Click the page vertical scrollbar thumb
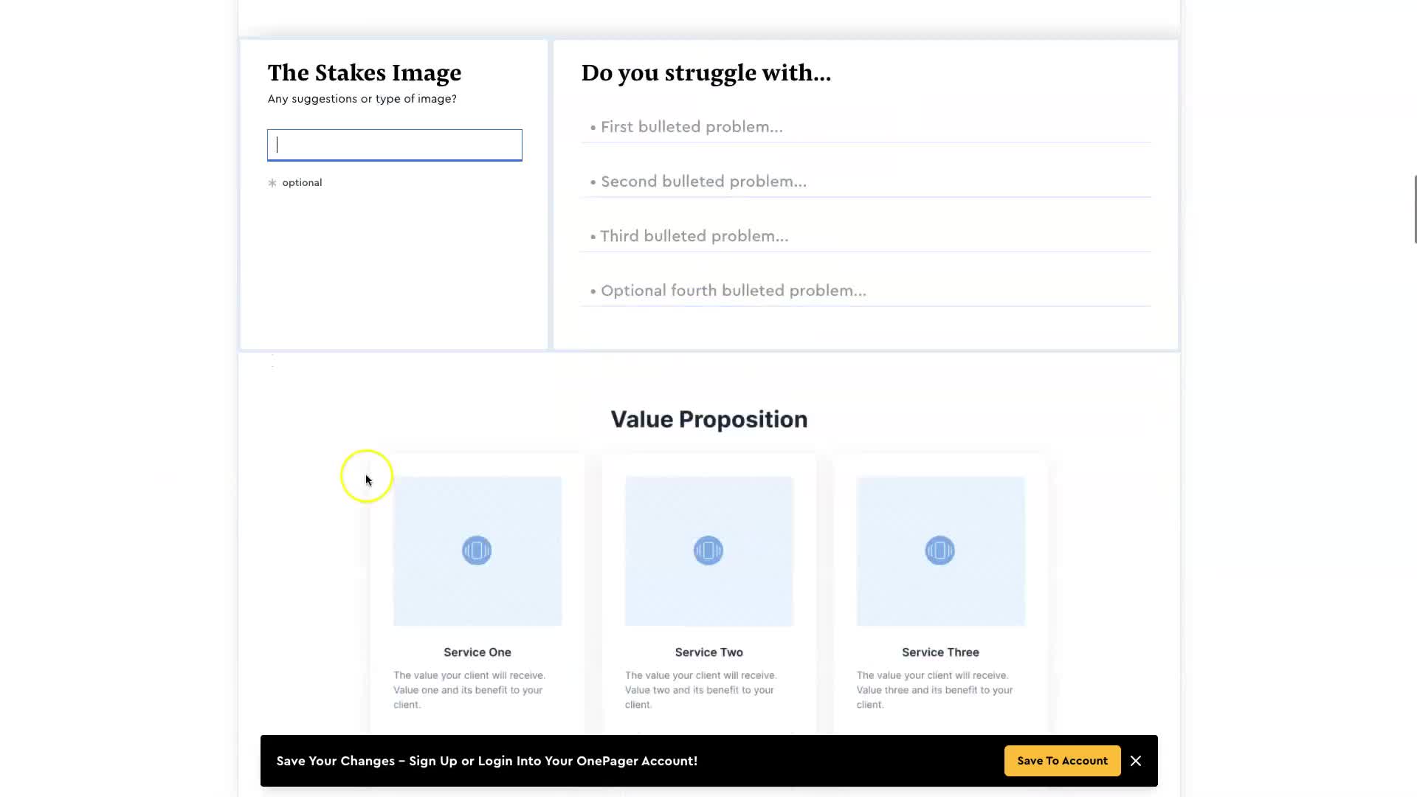This screenshot has width=1417, height=797. (x=1415, y=209)
